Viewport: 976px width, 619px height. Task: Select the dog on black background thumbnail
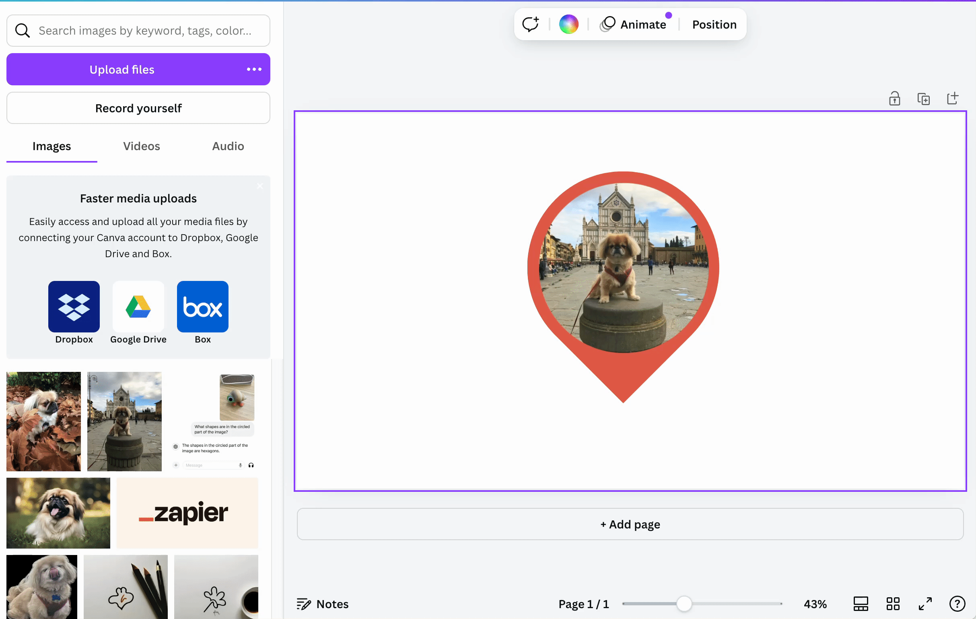tap(42, 586)
